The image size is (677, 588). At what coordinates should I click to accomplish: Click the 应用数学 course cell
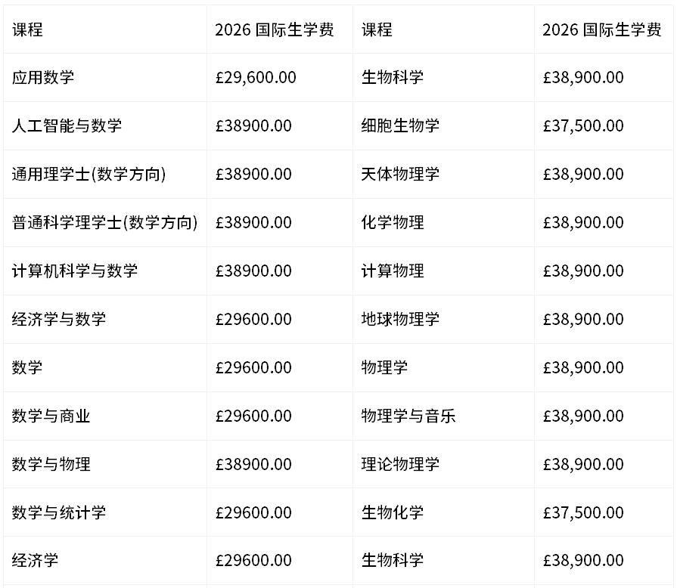(x=43, y=77)
